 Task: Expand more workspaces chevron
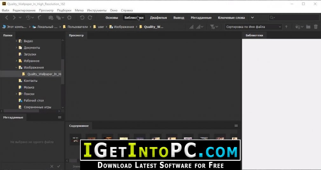tap(252, 17)
